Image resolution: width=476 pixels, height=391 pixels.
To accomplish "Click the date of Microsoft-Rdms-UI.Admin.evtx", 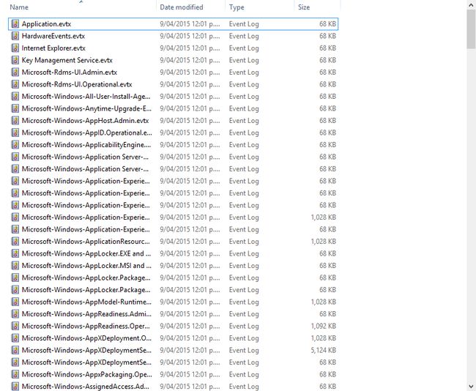I will coord(190,72).
